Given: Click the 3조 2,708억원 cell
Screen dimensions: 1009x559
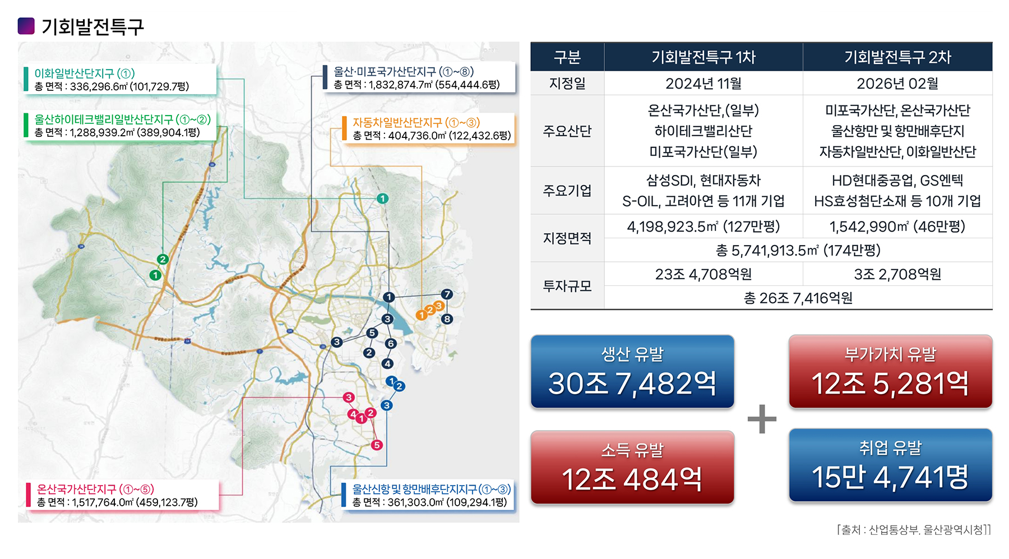Looking at the screenshot, I should (897, 274).
